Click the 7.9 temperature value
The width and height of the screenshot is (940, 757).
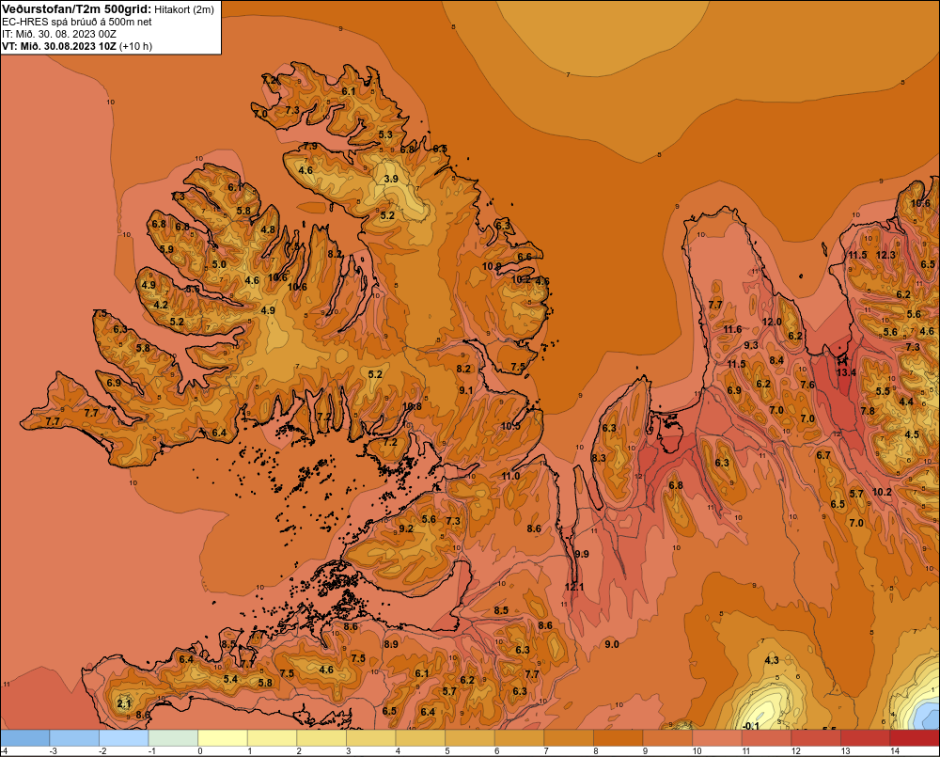click(x=310, y=147)
